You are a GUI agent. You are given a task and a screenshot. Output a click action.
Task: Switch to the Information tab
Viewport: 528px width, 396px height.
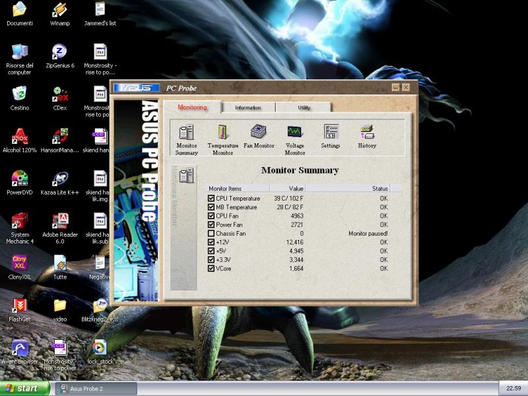tap(248, 108)
